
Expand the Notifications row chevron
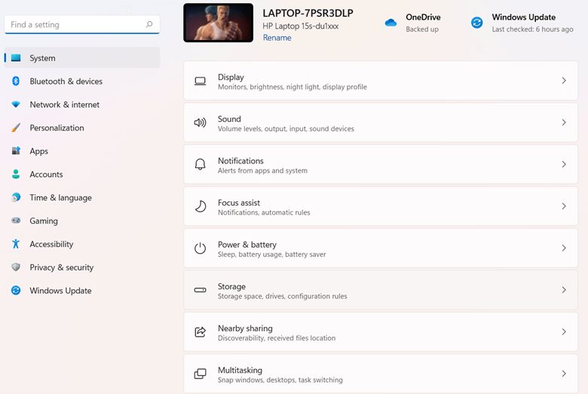564,164
